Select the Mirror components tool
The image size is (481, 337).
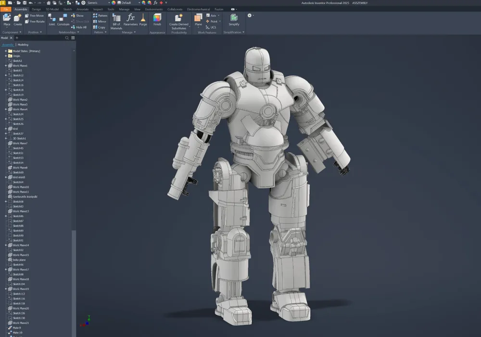(x=100, y=22)
